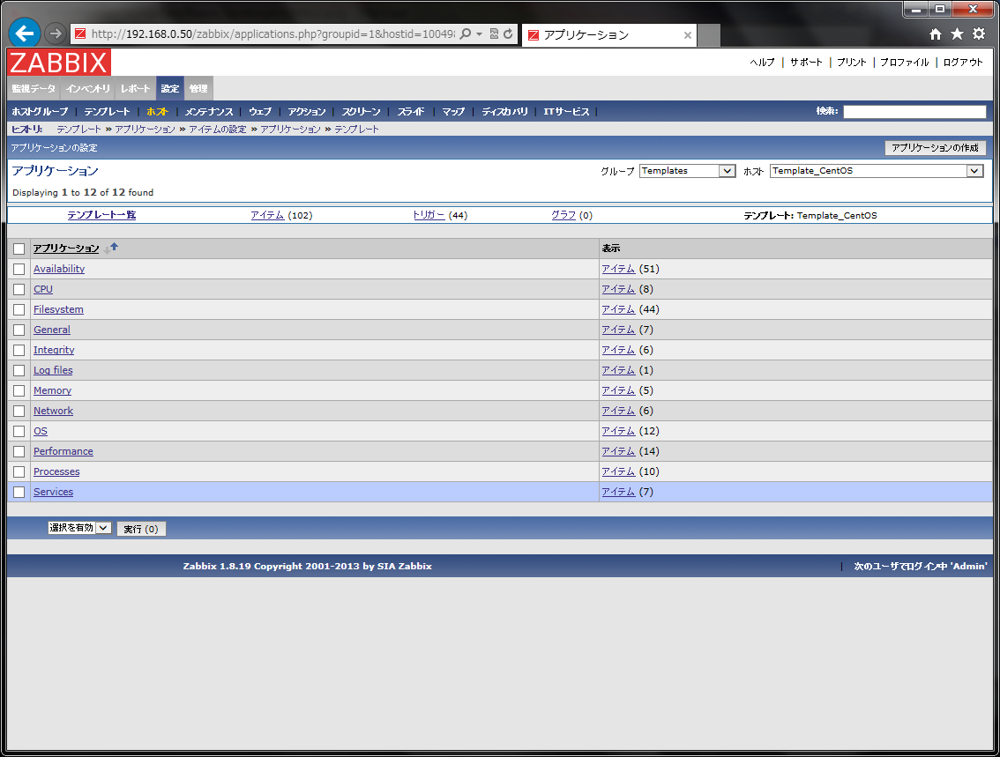The height and width of the screenshot is (757, 1000).
Task: Switch to the 管理 main tab
Action: point(198,89)
